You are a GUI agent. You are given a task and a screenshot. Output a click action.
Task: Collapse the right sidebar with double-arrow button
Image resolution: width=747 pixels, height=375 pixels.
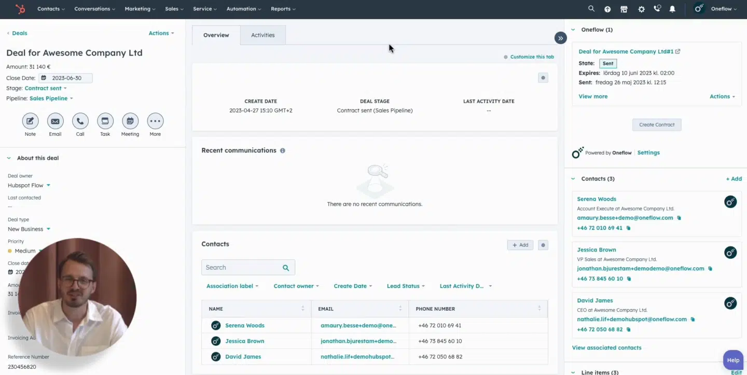[560, 38]
